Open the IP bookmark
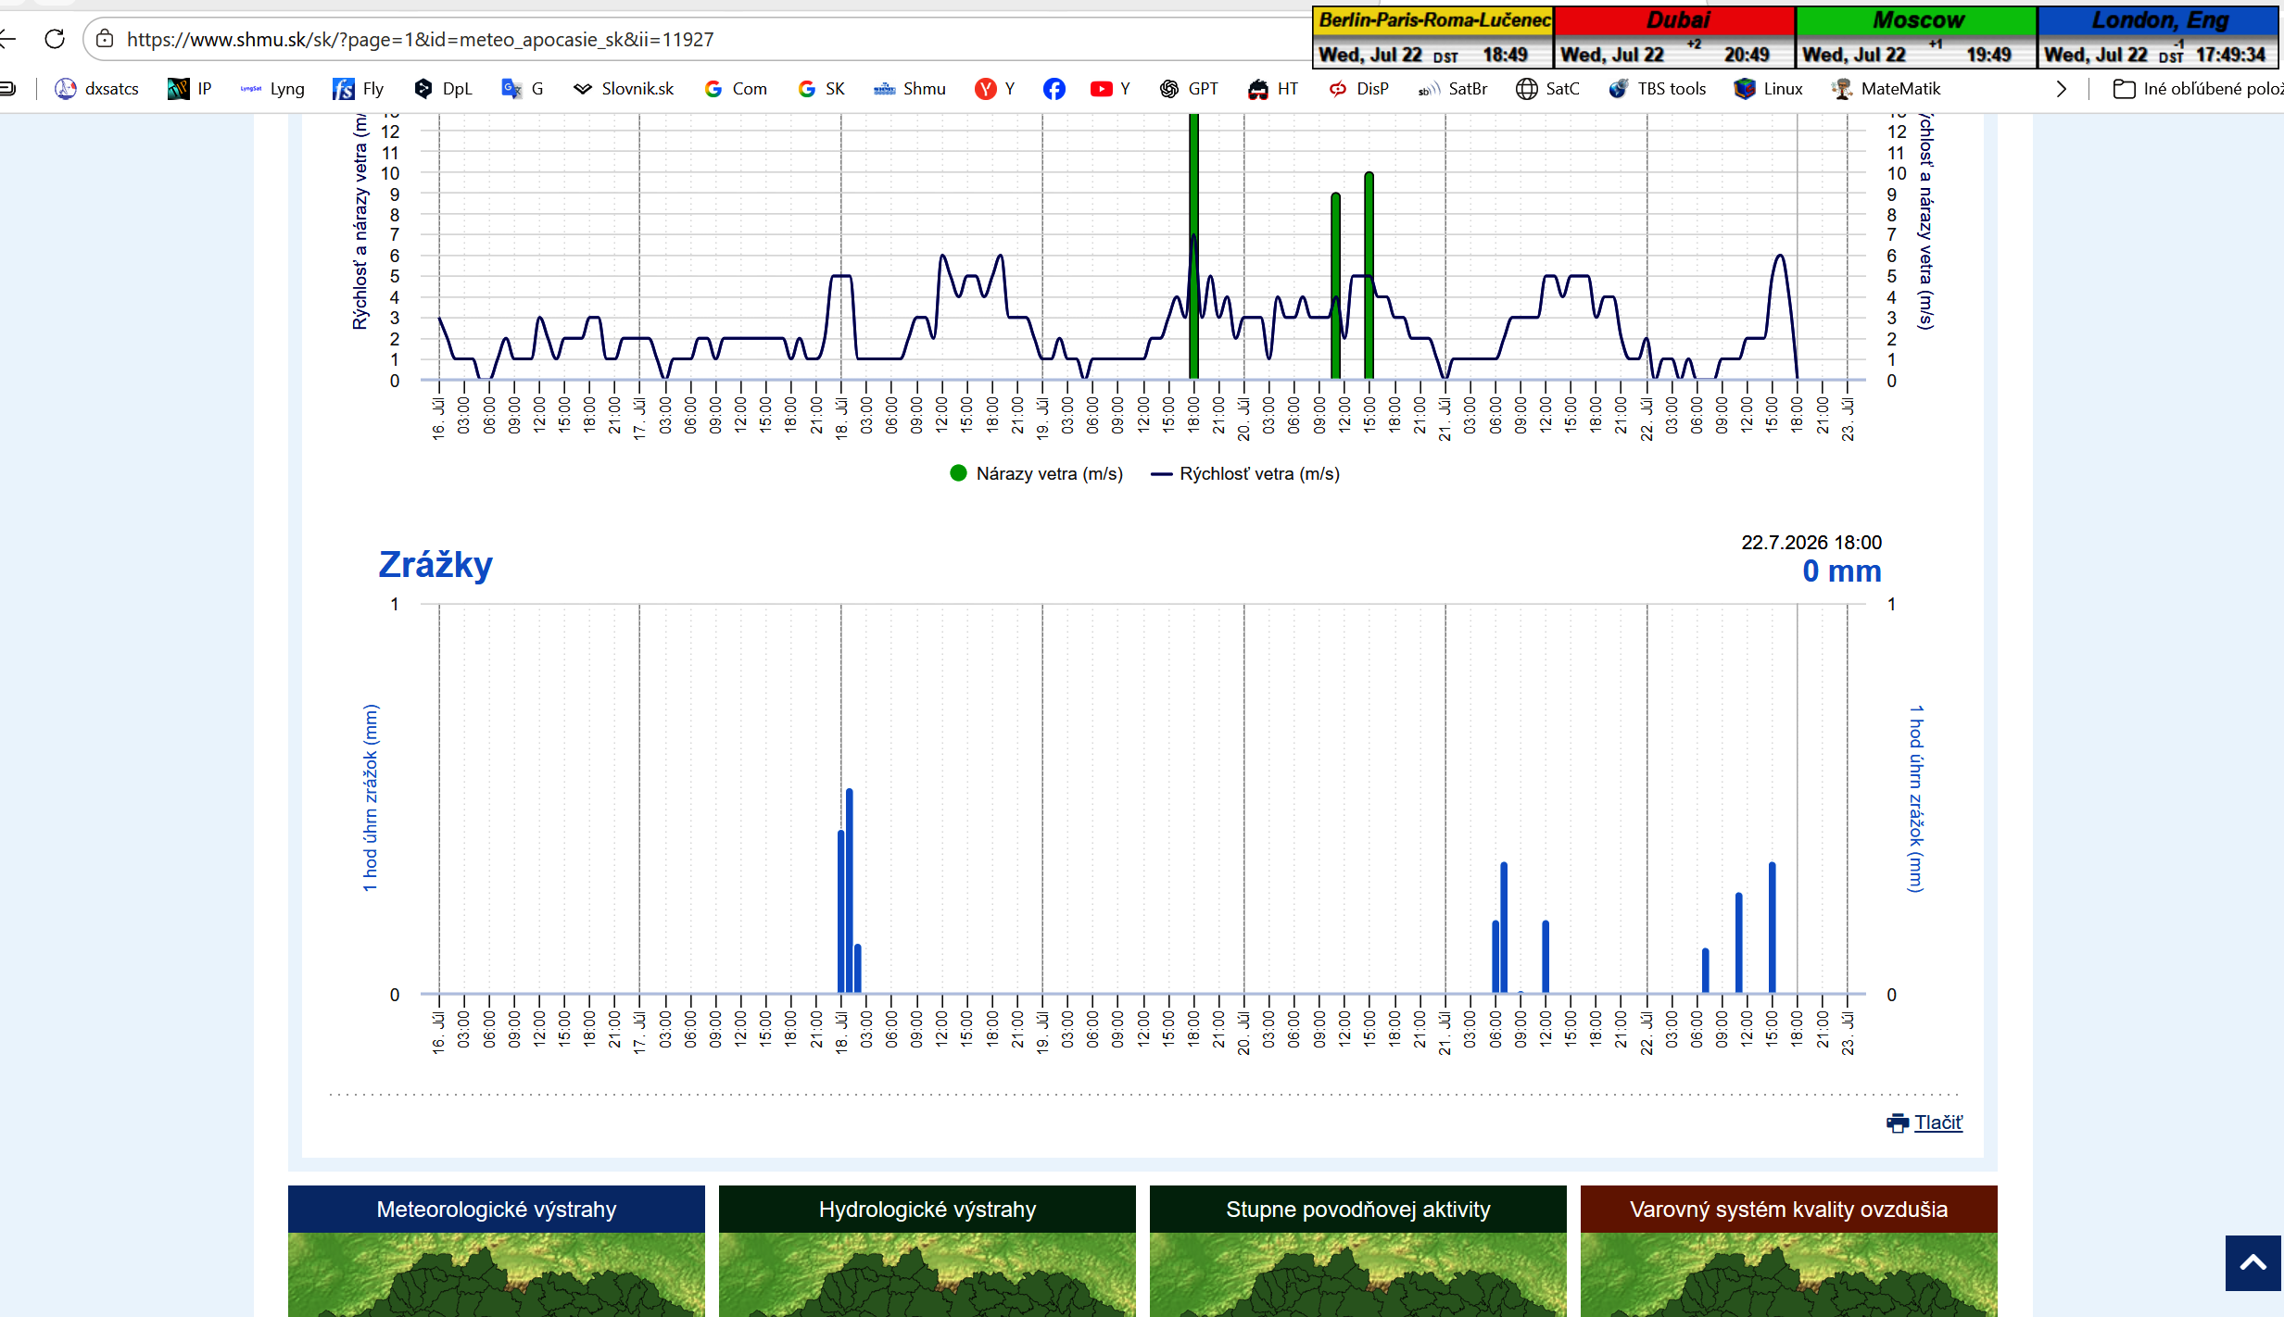Screen dimensions: 2284x1317 190,89
